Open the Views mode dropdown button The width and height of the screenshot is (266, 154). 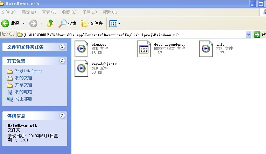coord(114,23)
